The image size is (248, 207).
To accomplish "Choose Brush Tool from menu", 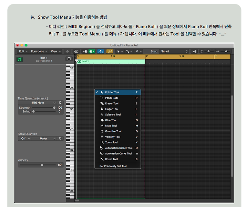I will pyautogui.click(x=117, y=159).
